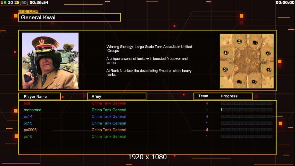This screenshot has height=166, width=295.
Task: Click the Winning Strategy description text
Action: [x=149, y=49]
